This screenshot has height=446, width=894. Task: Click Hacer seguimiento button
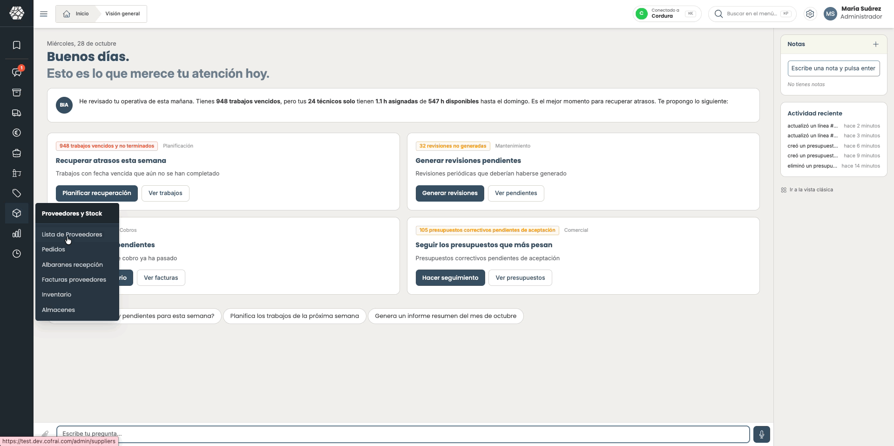[x=450, y=278]
